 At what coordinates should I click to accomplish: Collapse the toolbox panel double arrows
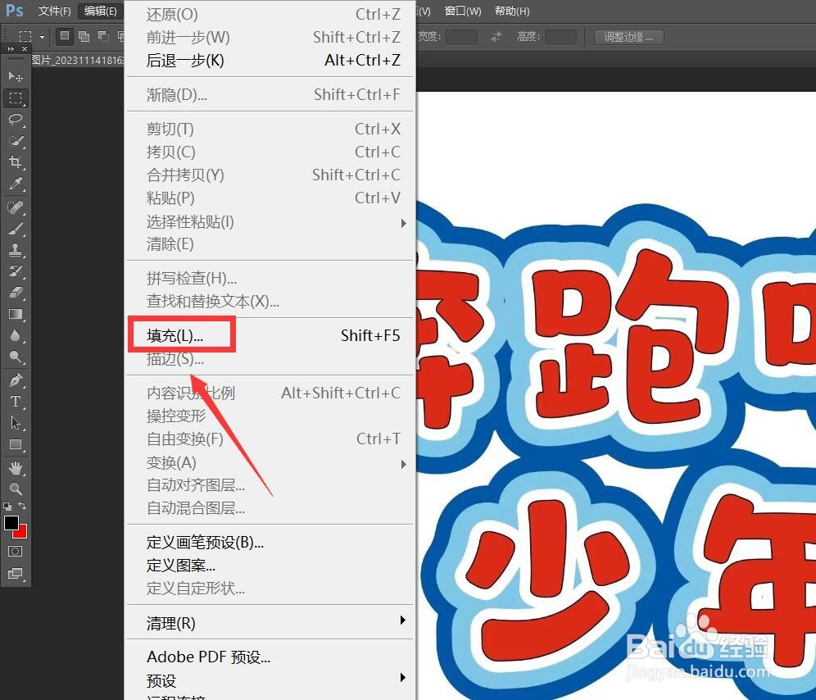11,48
